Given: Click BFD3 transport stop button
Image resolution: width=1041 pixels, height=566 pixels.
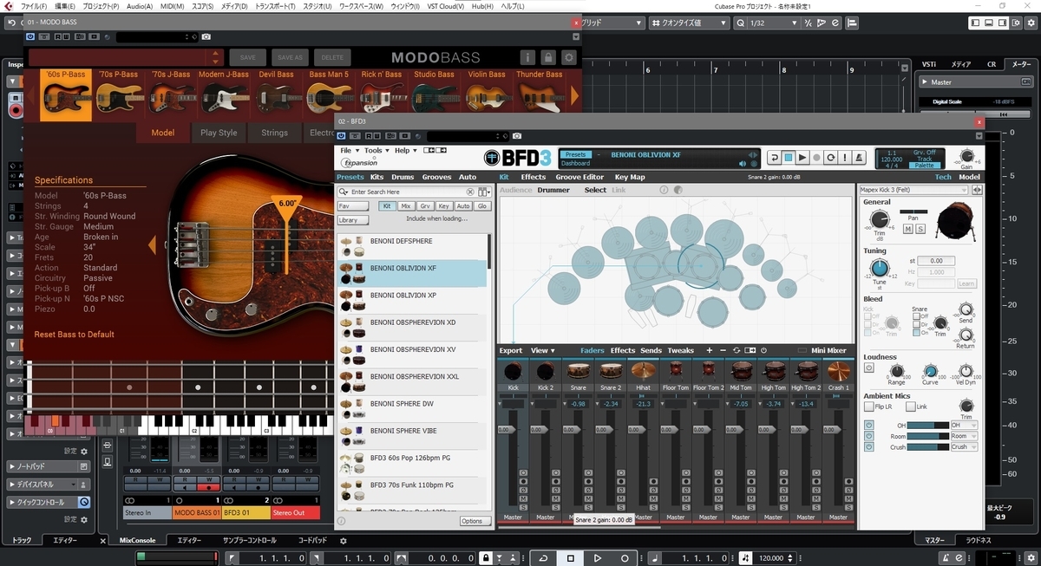Looking at the screenshot, I should point(789,158).
